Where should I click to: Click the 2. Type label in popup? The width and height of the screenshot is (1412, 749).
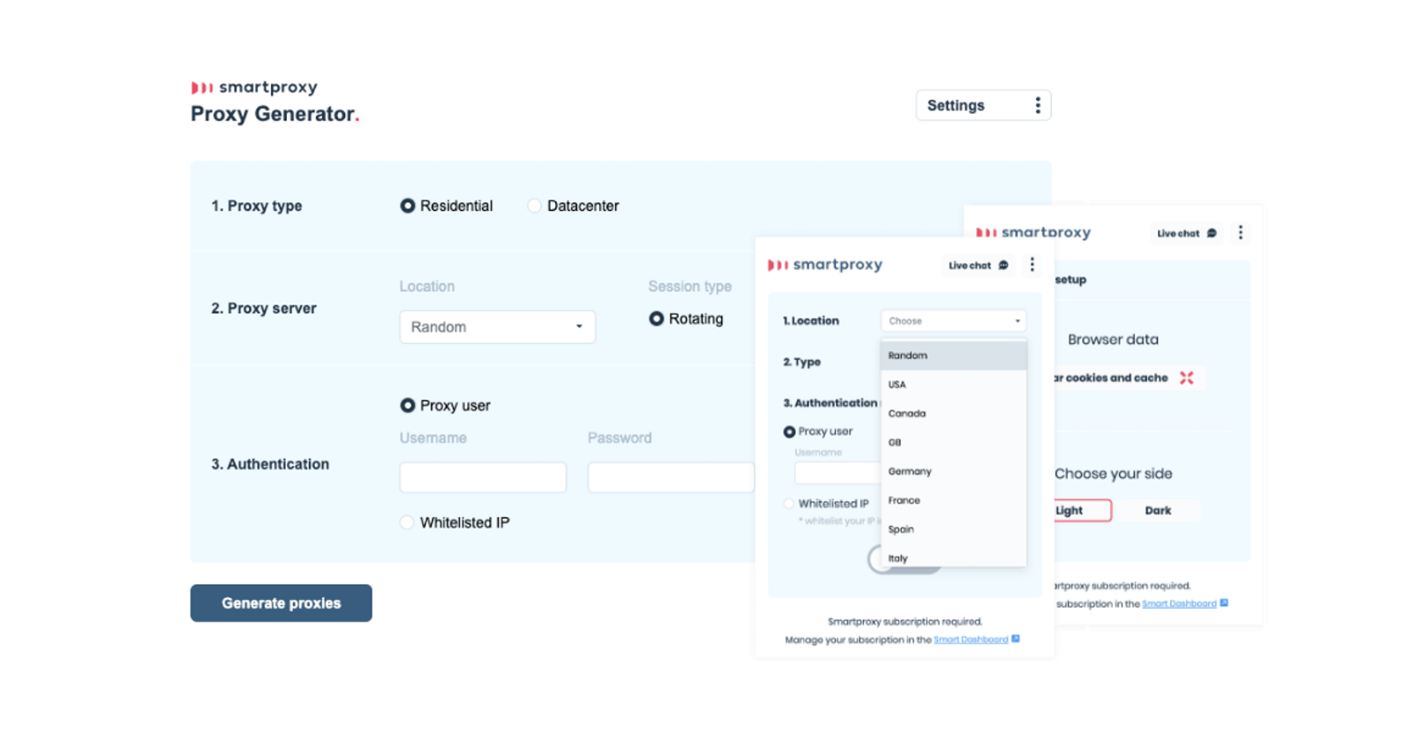(x=802, y=362)
